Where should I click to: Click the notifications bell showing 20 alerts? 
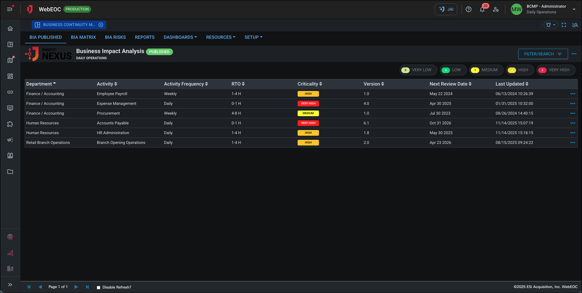point(482,9)
